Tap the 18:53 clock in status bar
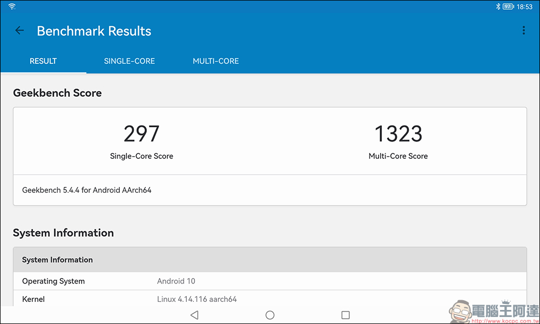The height and width of the screenshot is (324, 540). tap(524, 6)
